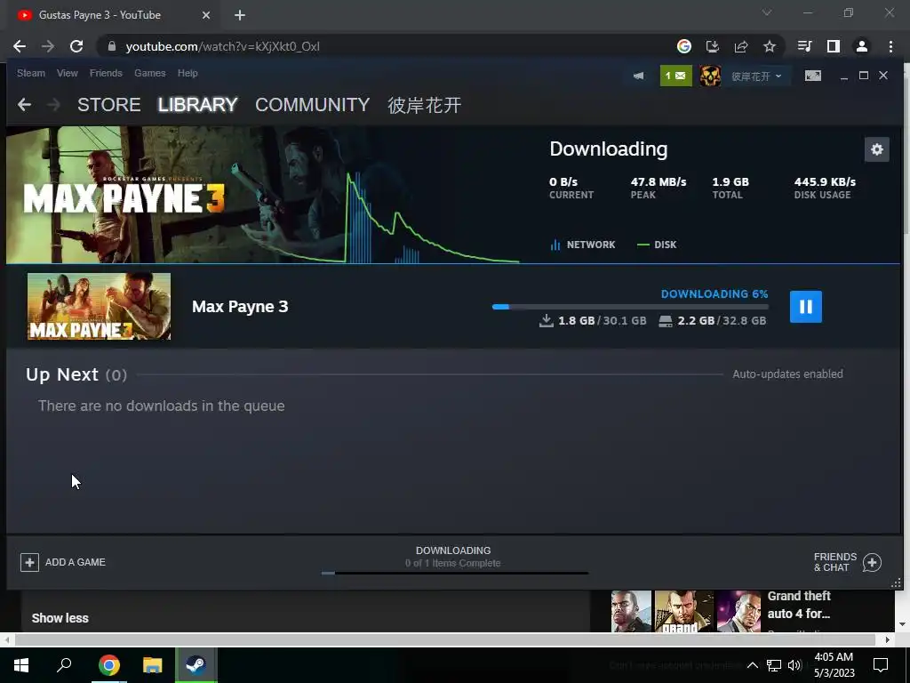Go back in Steam navigation
Image resolution: width=910 pixels, height=683 pixels.
24,105
